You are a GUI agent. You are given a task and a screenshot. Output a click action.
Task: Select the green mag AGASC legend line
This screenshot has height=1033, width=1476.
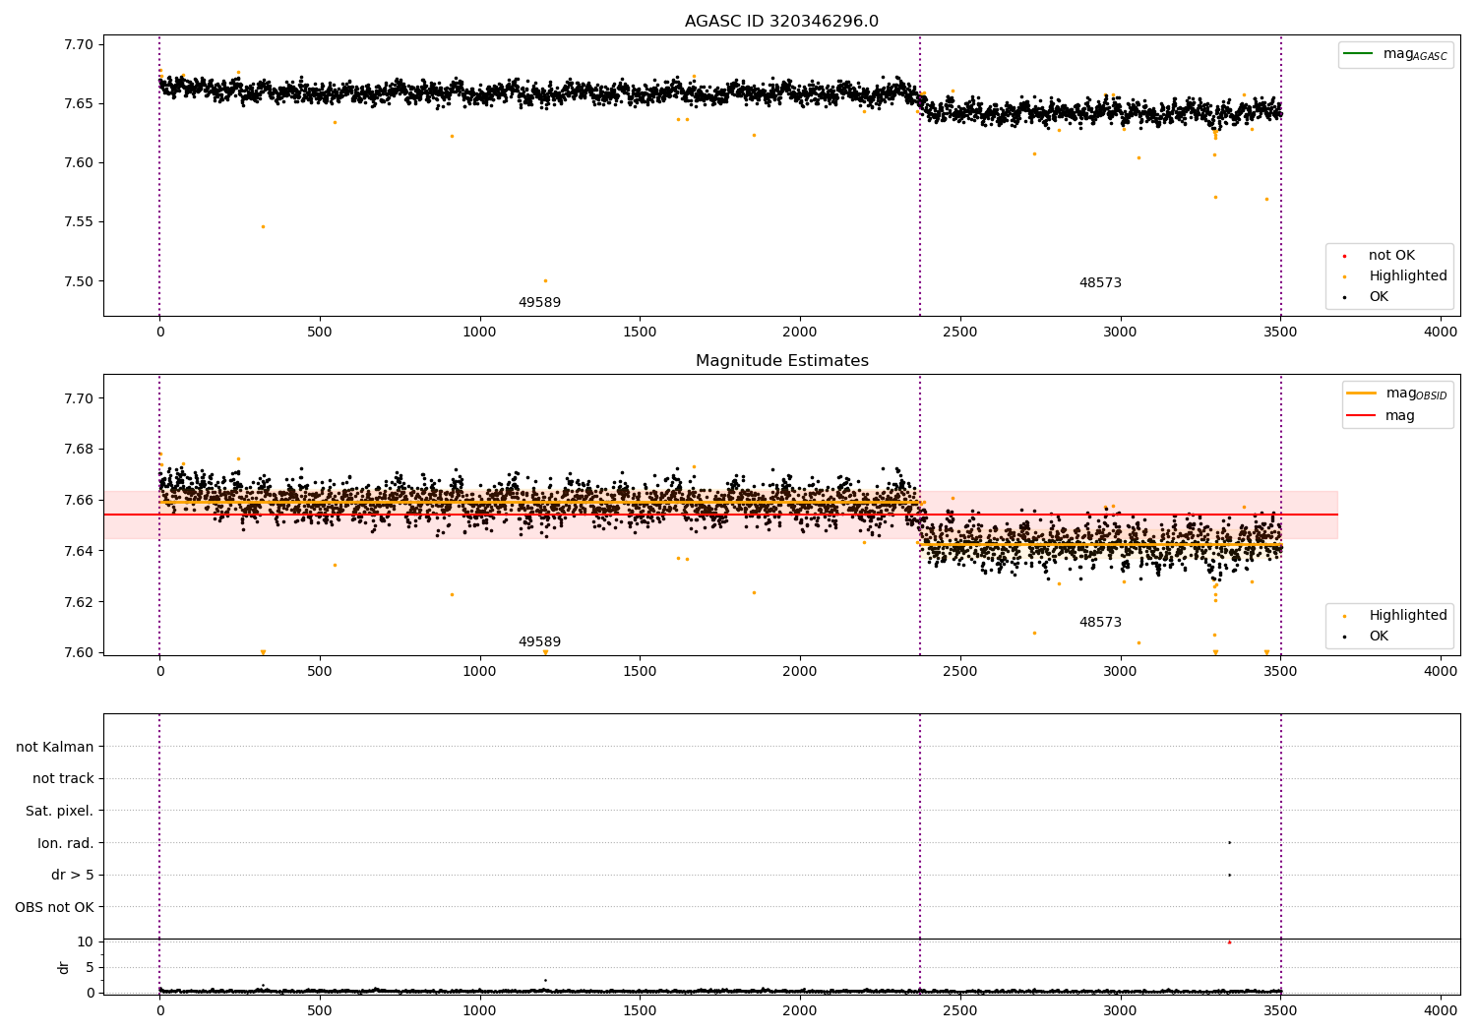(x=1359, y=54)
